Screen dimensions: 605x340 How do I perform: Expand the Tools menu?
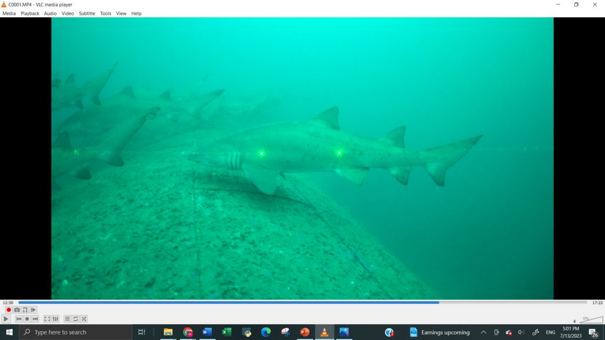point(105,14)
